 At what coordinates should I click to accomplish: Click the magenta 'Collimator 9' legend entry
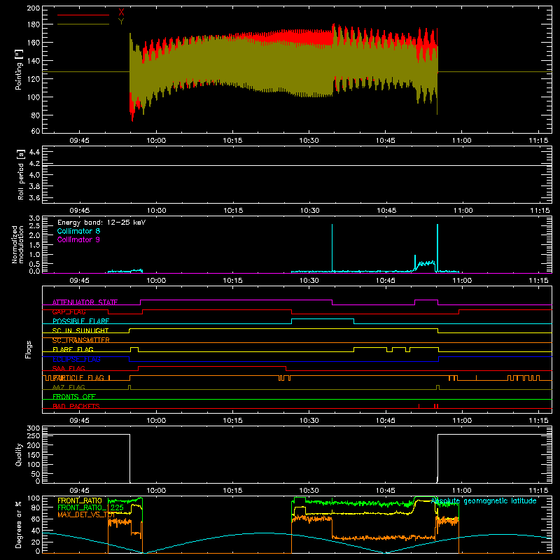pyautogui.click(x=78, y=239)
